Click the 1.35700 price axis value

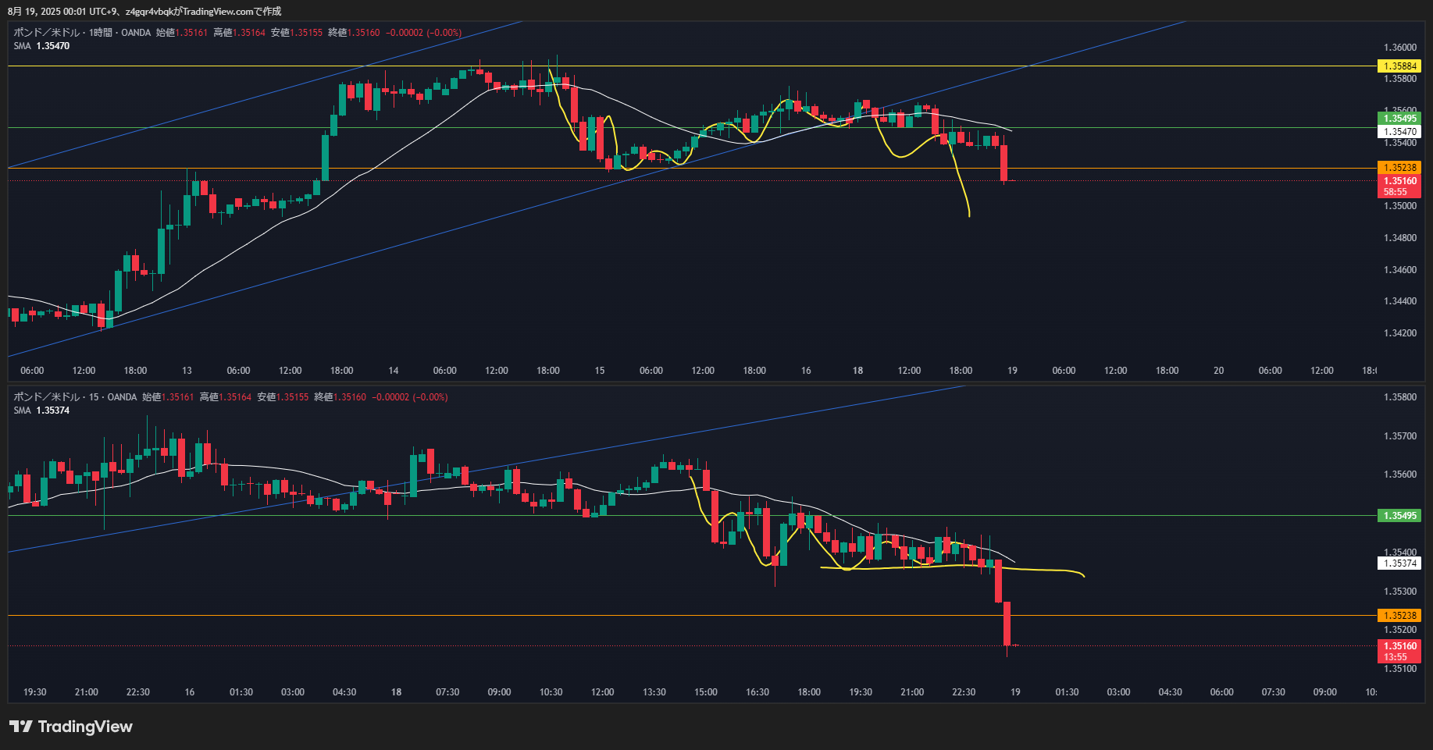[1399, 436]
